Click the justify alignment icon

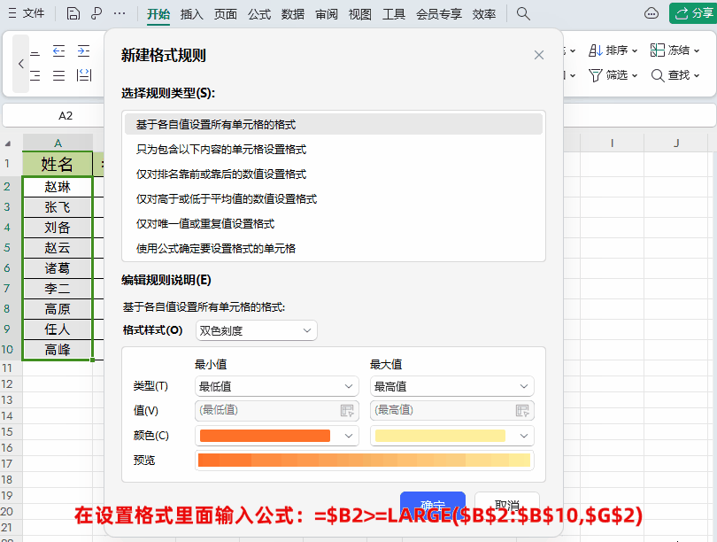[x=58, y=75]
